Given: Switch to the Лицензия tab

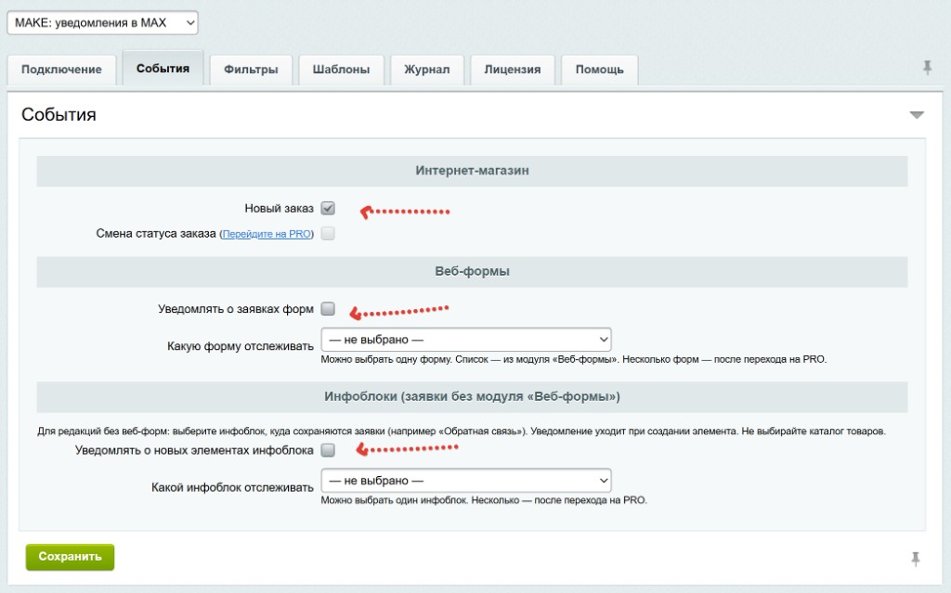Looking at the screenshot, I should 512,70.
